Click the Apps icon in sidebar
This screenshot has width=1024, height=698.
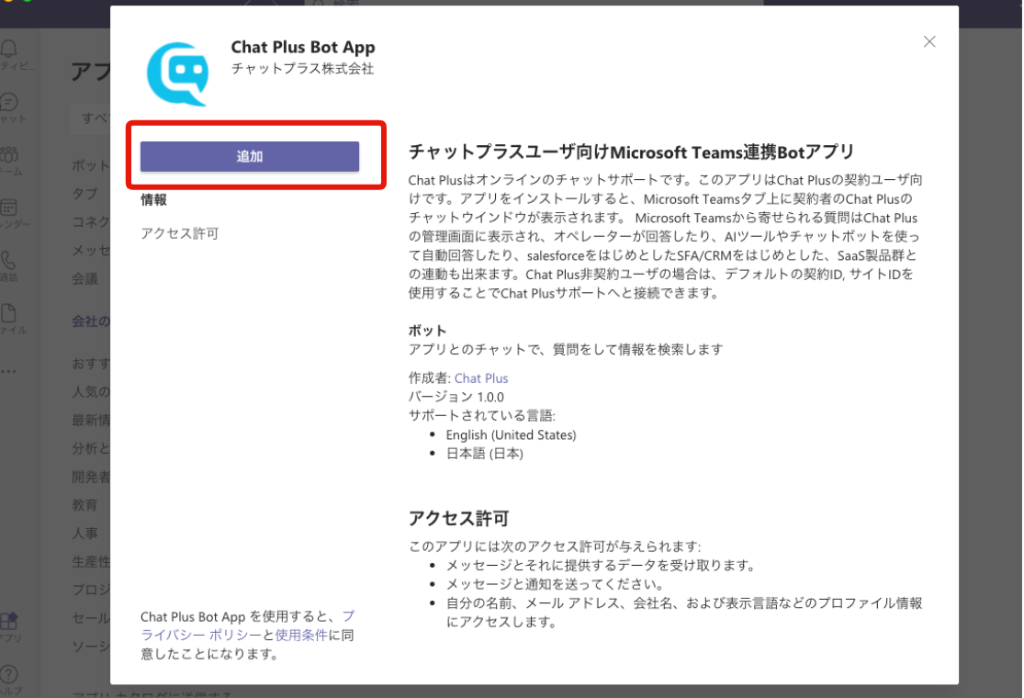[x=9, y=622]
